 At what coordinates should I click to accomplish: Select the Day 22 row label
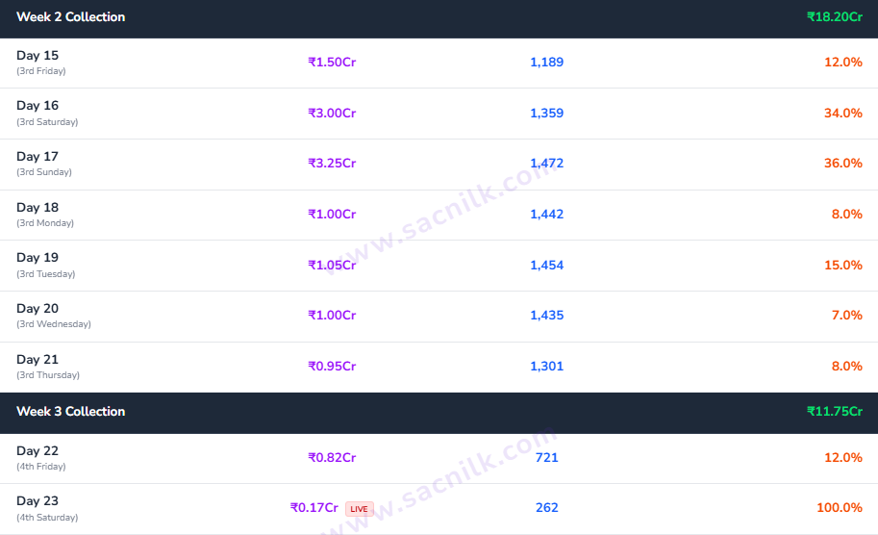[38, 451]
